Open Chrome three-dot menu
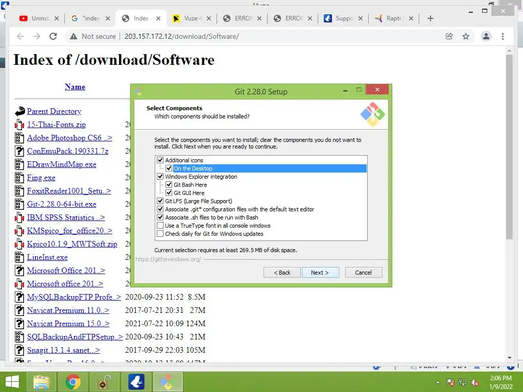The image size is (523, 392). click(503, 36)
